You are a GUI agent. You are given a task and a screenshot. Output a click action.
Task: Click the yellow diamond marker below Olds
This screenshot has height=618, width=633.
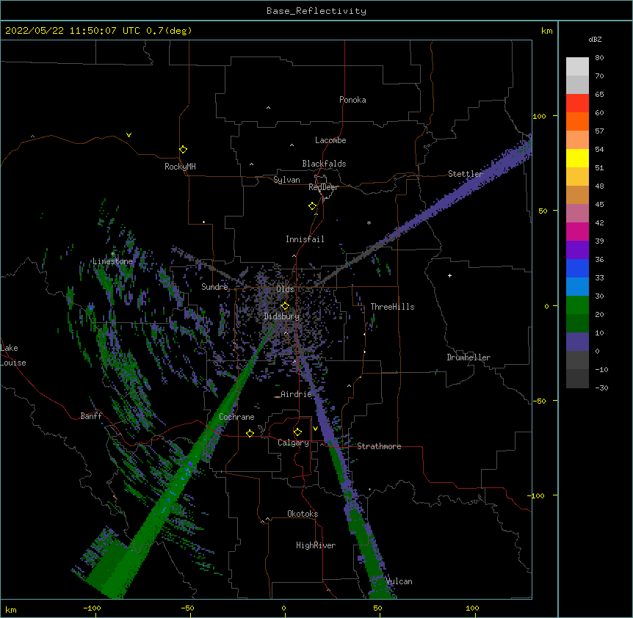click(285, 306)
